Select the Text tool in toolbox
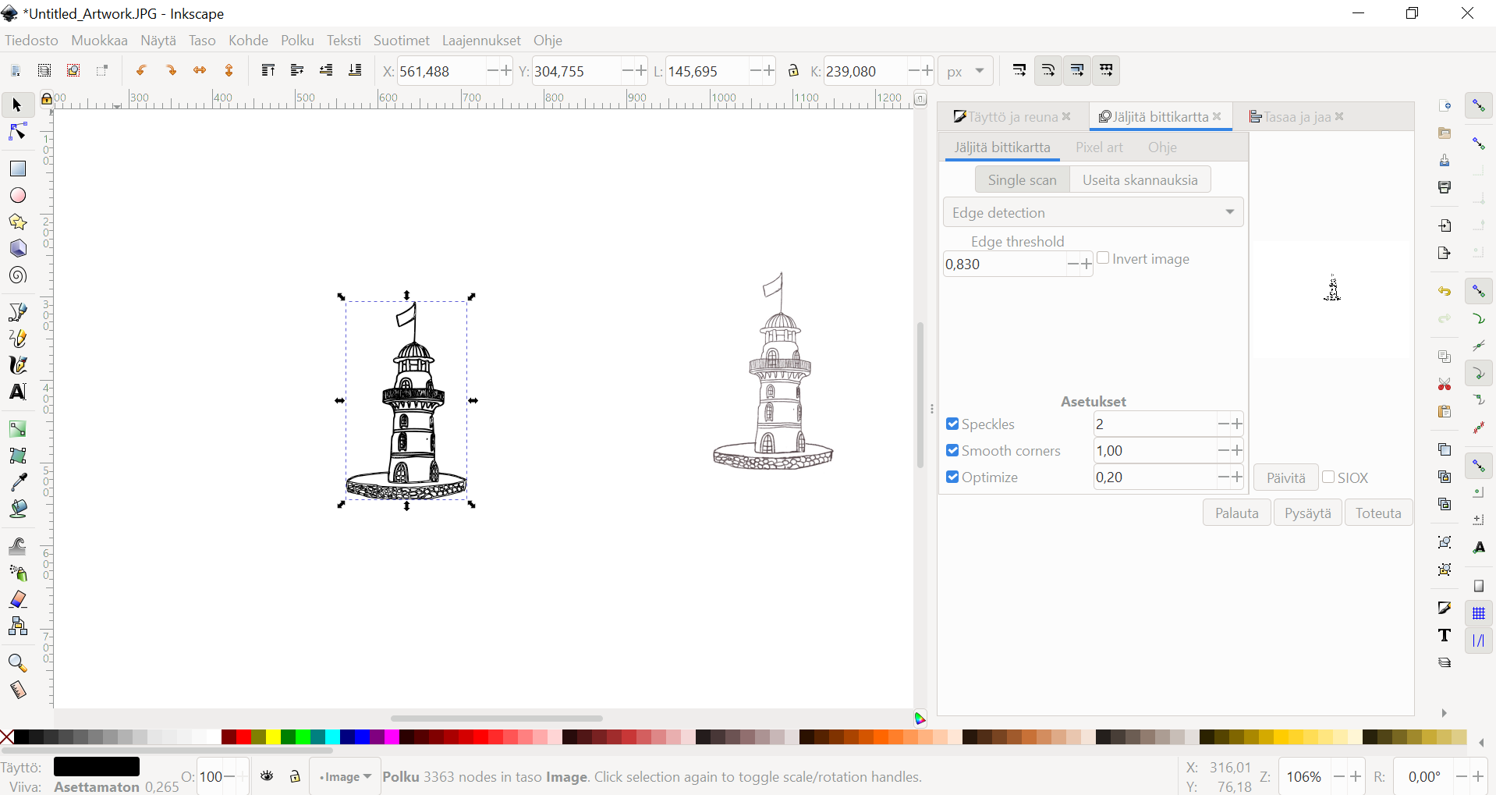This screenshot has height=795, width=1496. (18, 392)
